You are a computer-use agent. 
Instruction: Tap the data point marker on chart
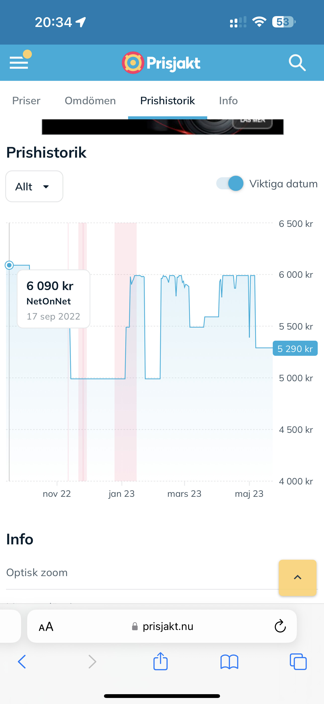click(9, 265)
